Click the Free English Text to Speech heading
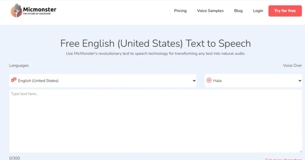This screenshot has width=305, height=160. 155,43
